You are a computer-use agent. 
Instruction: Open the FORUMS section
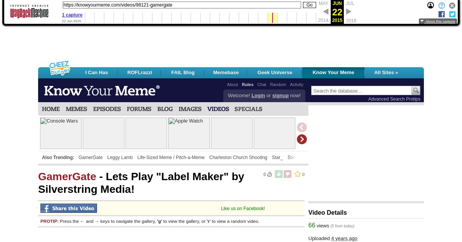(139, 109)
